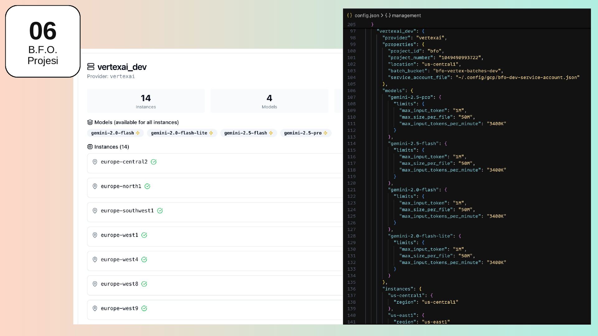Click the braces file icon beside config.json

pyautogui.click(x=349, y=15)
